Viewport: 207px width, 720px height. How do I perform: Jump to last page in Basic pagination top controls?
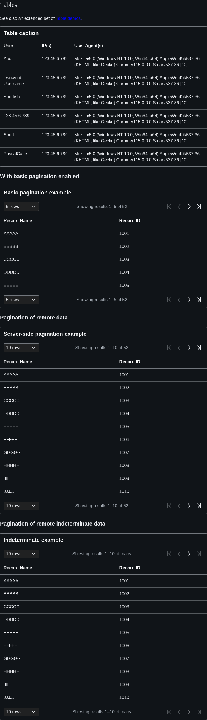[199, 207]
